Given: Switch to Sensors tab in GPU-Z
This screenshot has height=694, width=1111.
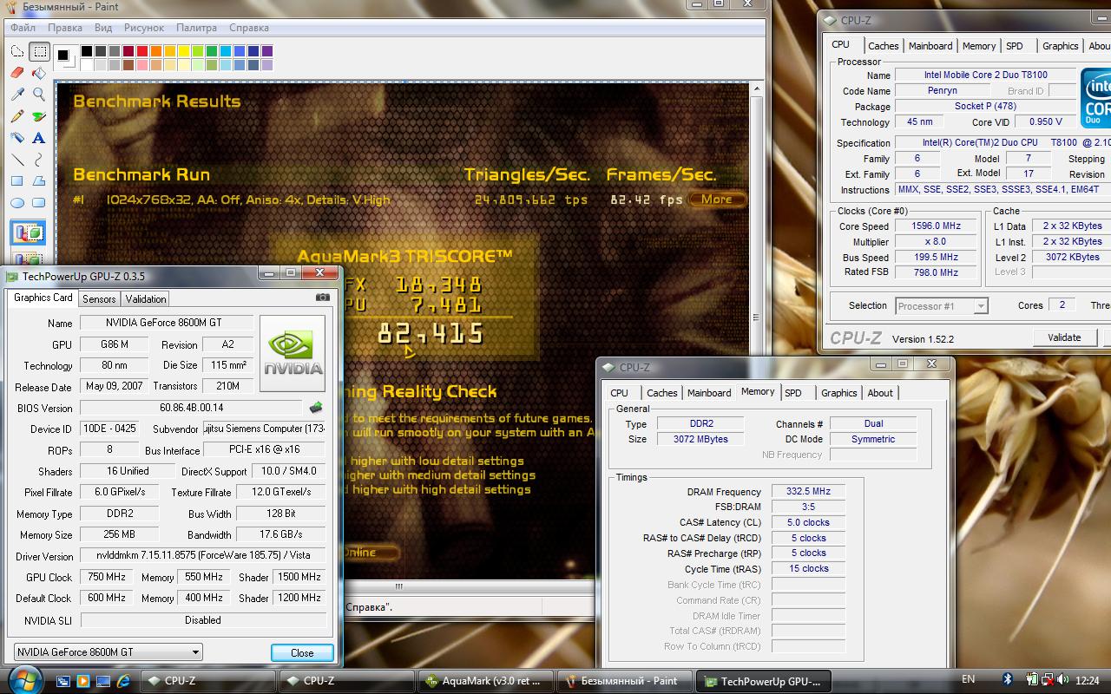Looking at the screenshot, I should tap(99, 298).
